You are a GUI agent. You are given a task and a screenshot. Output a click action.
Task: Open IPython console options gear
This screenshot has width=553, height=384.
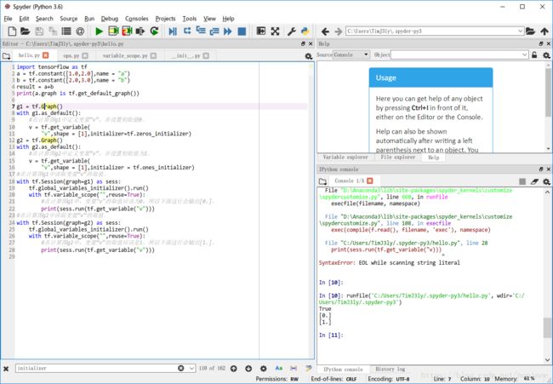546,181
